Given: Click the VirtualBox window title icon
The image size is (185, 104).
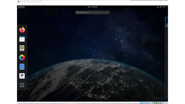Looking at the screenshot, I should point(18,2).
